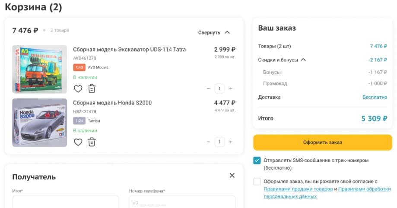Decrease quantity of Honda S2000 model

pos(209,142)
